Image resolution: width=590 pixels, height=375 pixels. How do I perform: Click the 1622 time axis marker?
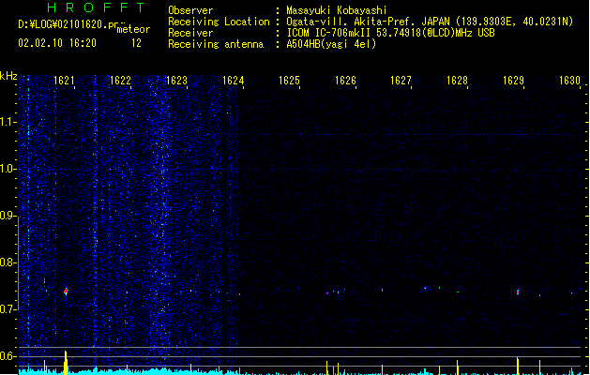point(120,81)
